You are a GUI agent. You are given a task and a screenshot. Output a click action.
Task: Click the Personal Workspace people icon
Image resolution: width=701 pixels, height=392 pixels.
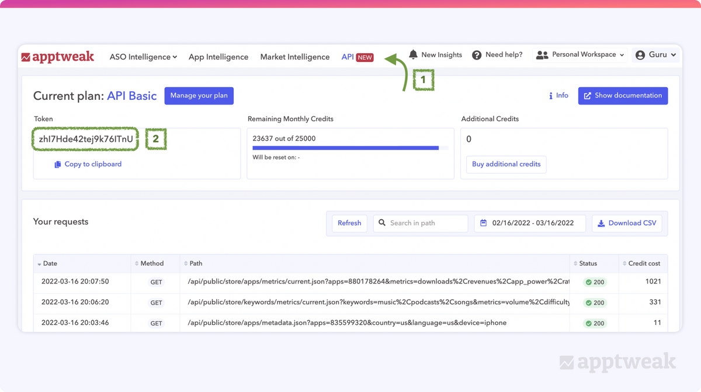542,55
